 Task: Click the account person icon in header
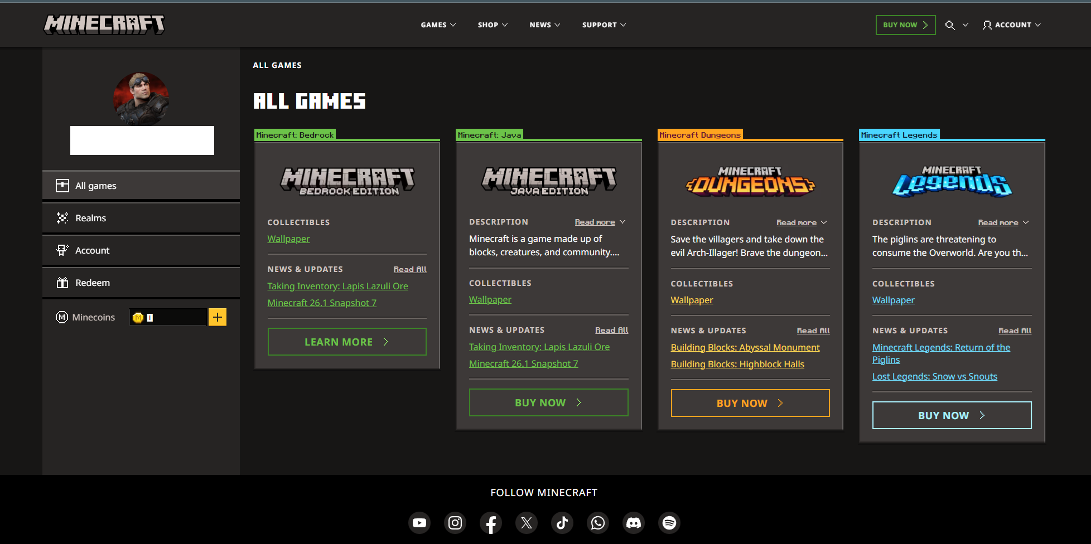pos(987,25)
